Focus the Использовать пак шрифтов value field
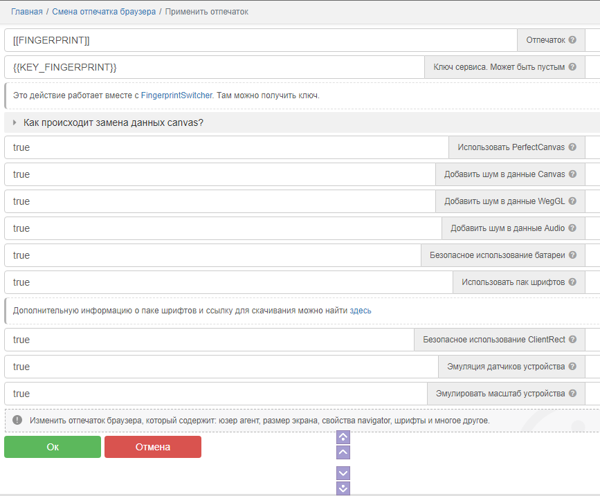Screen dimensions: 600x496 (x=228, y=282)
